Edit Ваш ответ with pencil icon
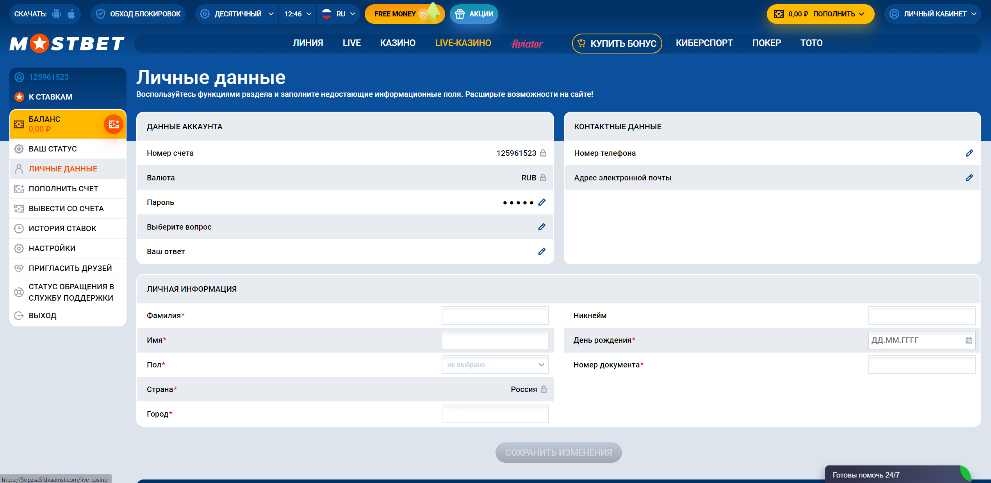Image resolution: width=991 pixels, height=483 pixels. click(542, 251)
